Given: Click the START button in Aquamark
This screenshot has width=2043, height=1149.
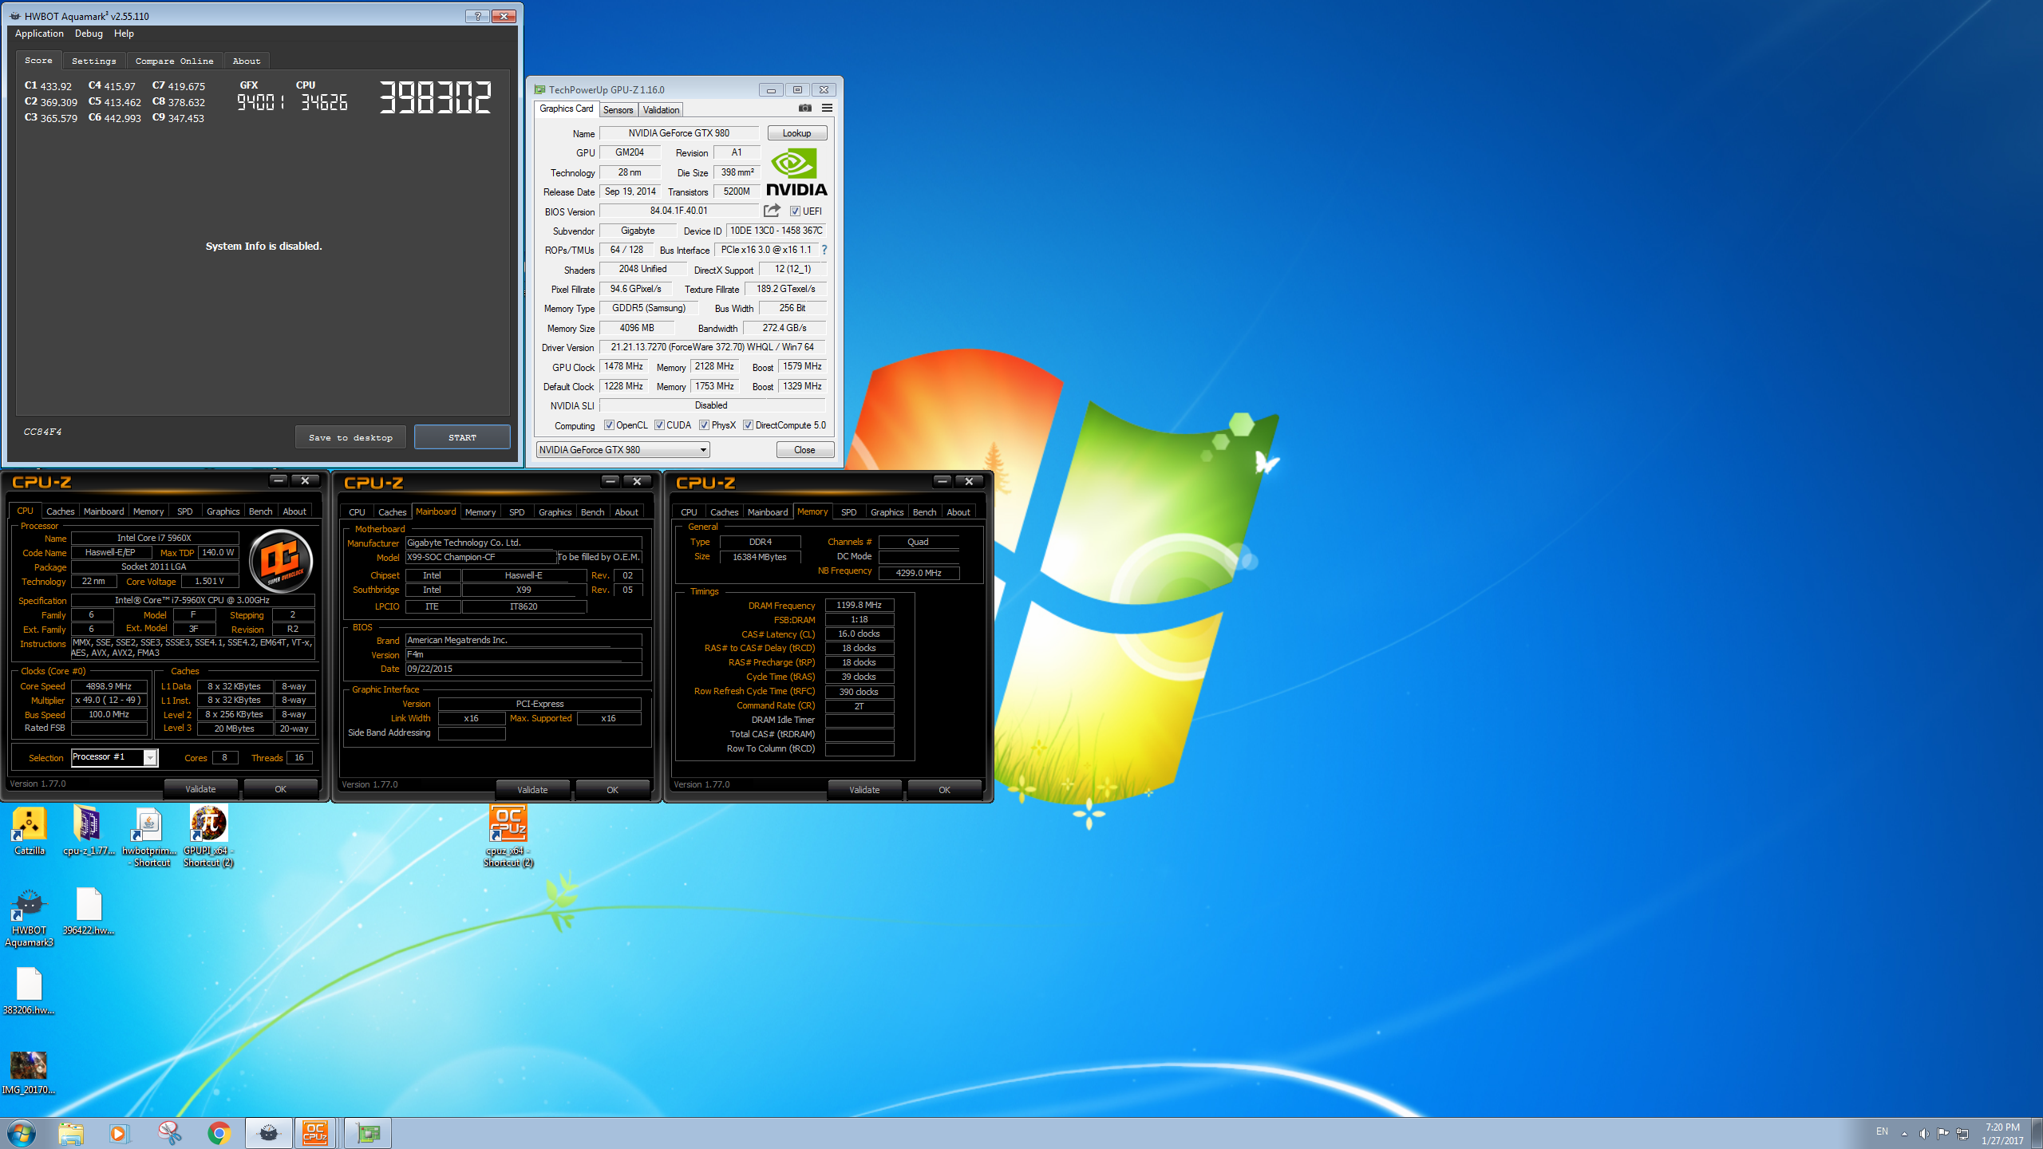Looking at the screenshot, I should coord(462,437).
